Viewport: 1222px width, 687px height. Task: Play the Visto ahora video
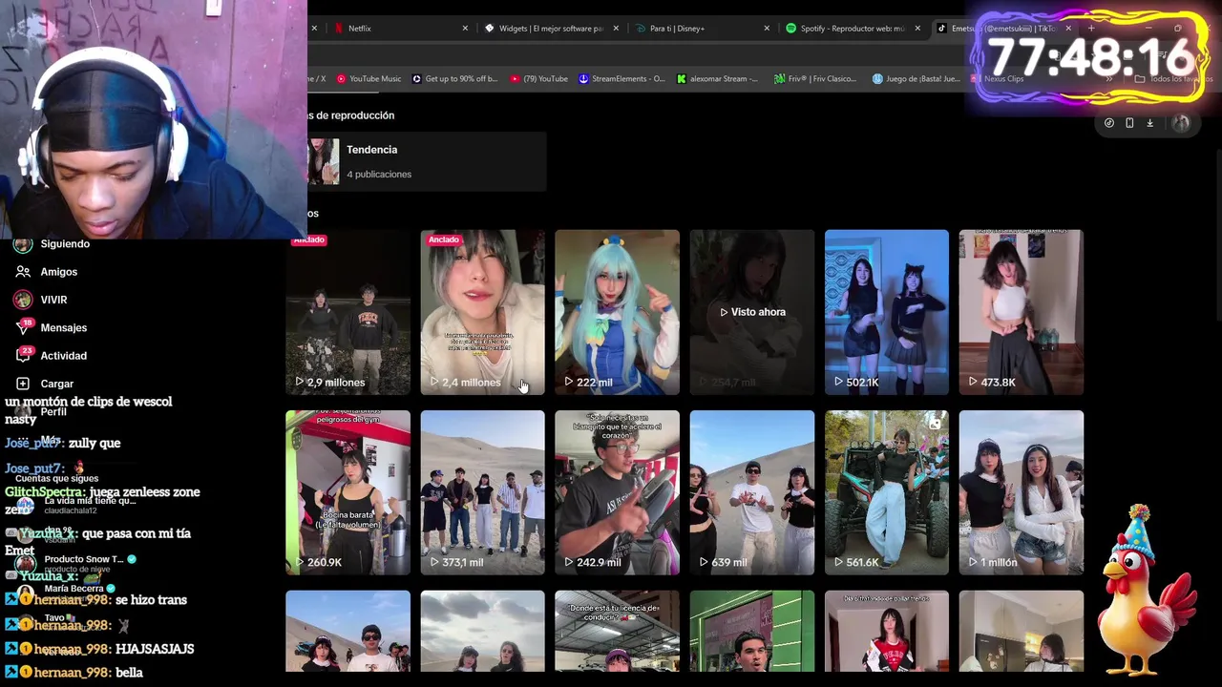(x=752, y=312)
